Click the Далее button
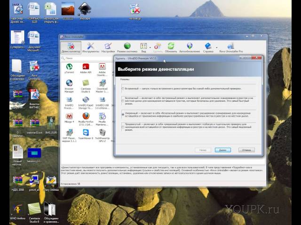The width and height of the screenshot is (301, 225). [222, 150]
